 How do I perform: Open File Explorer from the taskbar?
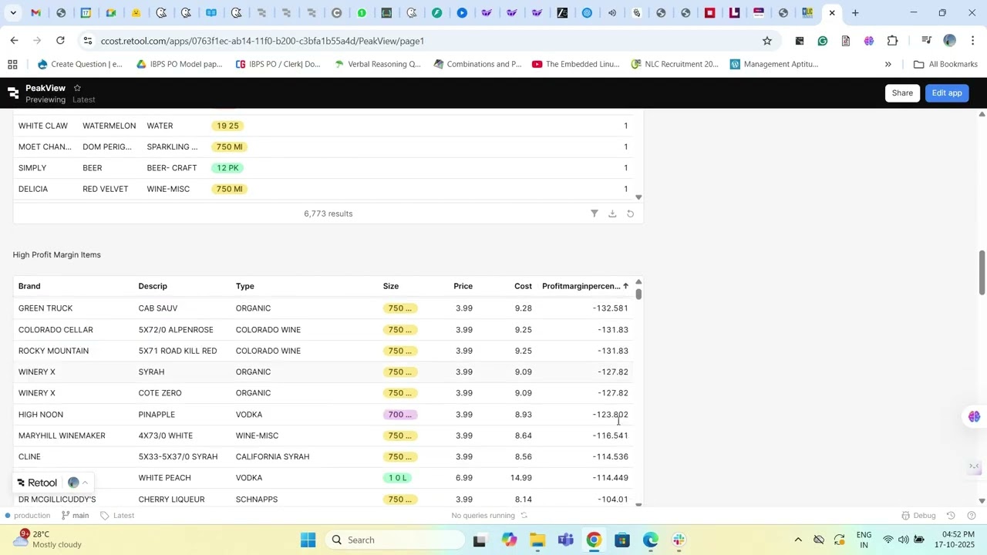click(537, 540)
